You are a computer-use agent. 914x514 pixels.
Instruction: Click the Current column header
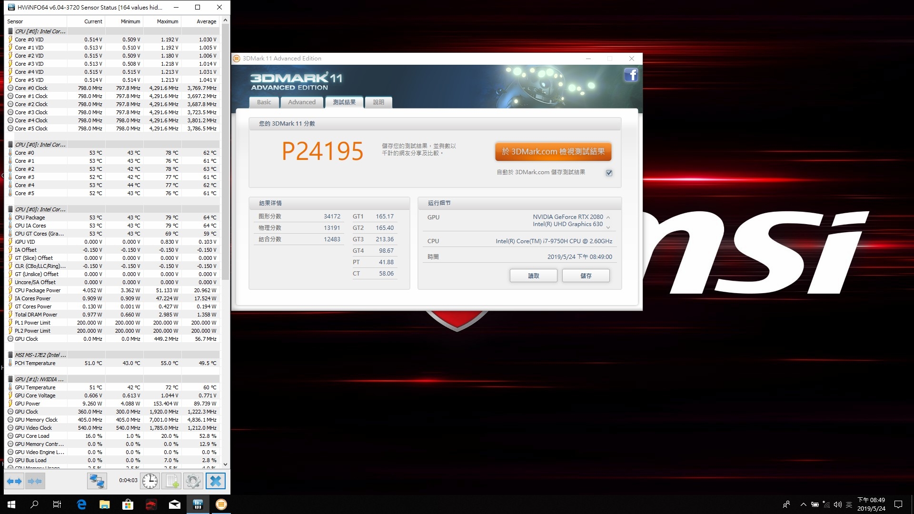[x=86, y=21]
